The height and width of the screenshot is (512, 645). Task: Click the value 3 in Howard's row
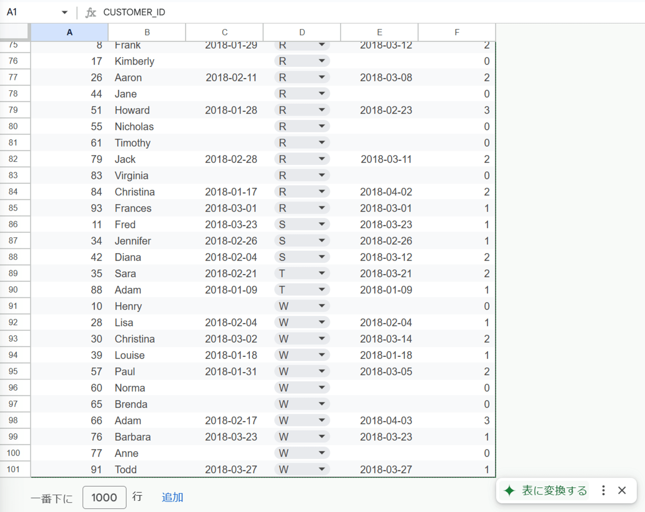(487, 110)
